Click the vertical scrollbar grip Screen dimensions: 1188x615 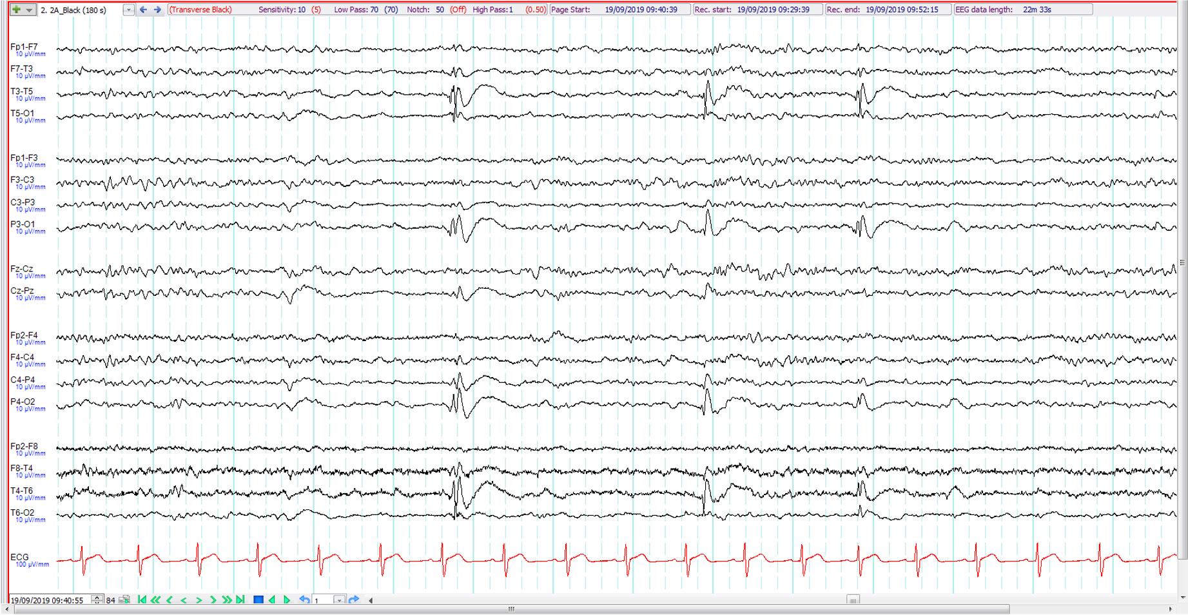(x=1183, y=262)
